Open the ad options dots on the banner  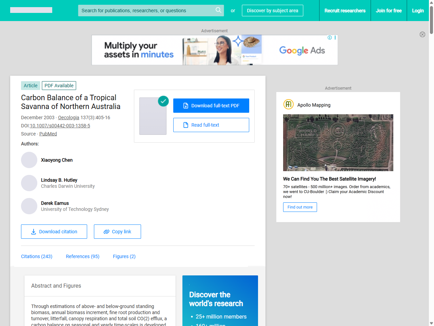pyautogui.click(x=335, y=38)
